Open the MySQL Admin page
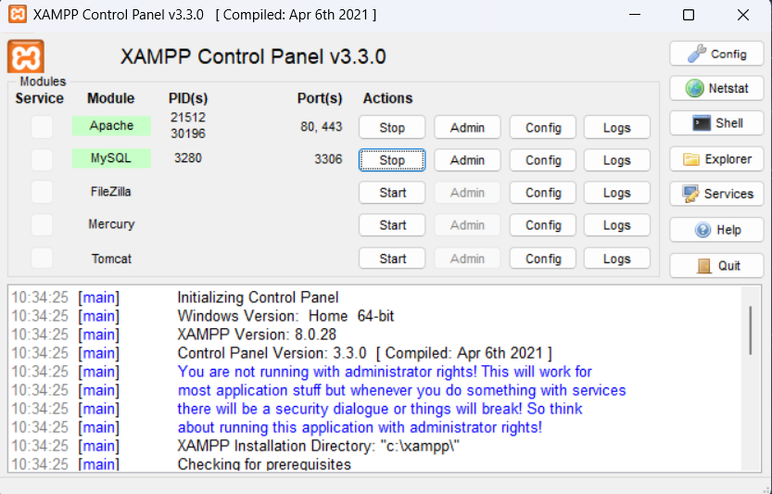This screenshot has height=494, width=772. tap(467, 160)
